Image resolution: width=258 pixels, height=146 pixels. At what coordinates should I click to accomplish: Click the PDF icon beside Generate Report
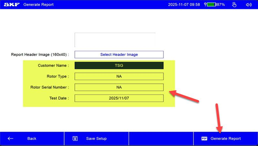point(204,138)
